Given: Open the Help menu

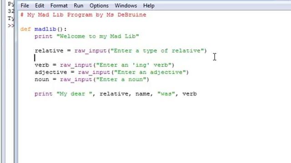Looking at the screenshot, I should (x=149, y=6).
